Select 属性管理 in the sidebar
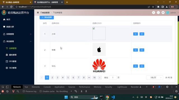Screen dimensions: 179x100 (17, 55)
